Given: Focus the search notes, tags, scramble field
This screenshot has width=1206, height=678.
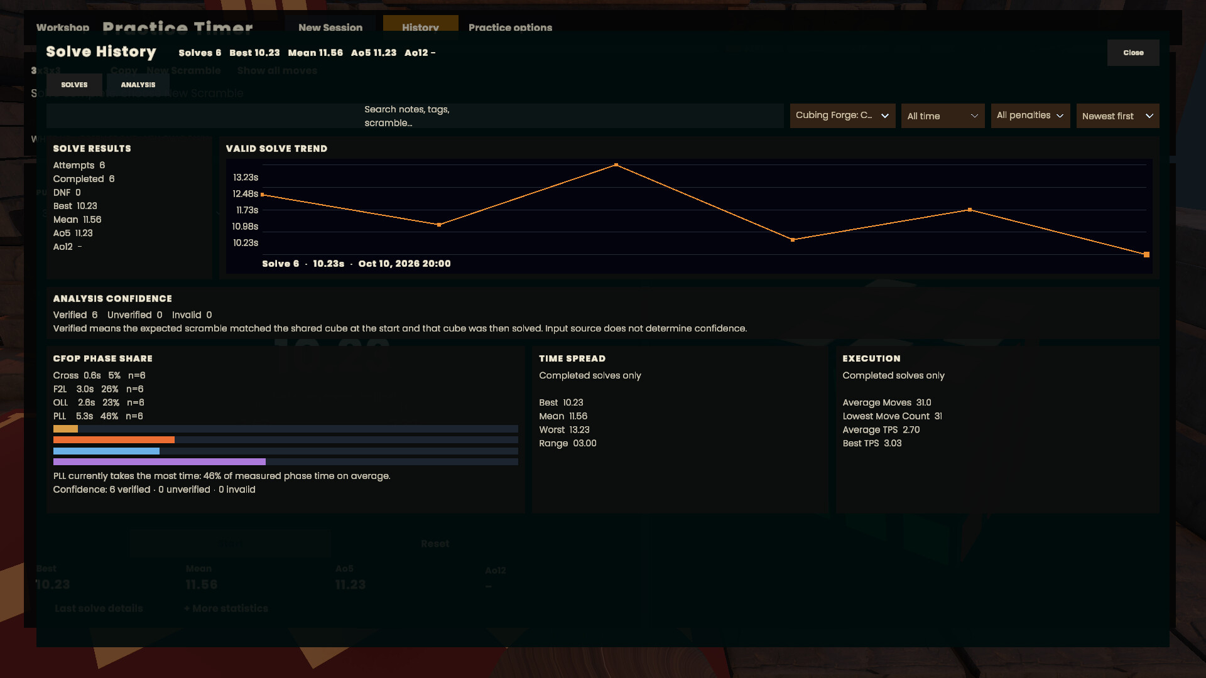Looking at the screenshot, I should coord(415,116).
